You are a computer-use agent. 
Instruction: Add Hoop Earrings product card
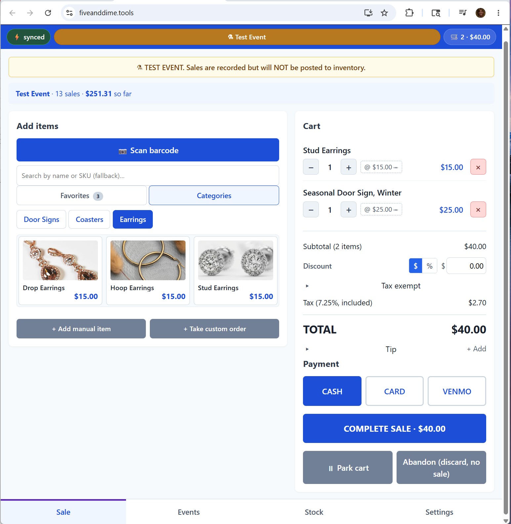click(x=148, y=271)
